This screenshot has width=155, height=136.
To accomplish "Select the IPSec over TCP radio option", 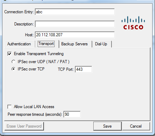I will coord(14,69).
